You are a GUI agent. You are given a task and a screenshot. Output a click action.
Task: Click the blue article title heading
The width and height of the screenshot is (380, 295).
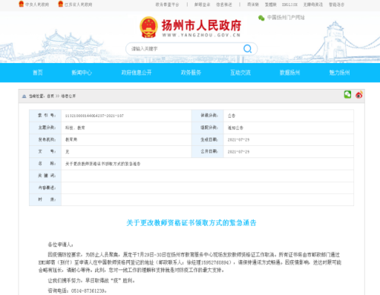point(192,223)
